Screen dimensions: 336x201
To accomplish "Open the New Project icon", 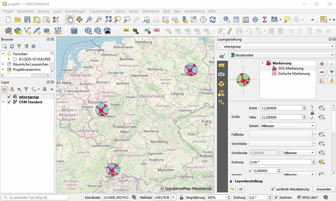I will (8, 20).
